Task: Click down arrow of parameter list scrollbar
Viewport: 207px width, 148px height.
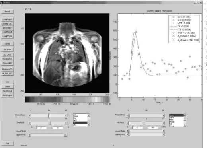Action: point(89,125)
